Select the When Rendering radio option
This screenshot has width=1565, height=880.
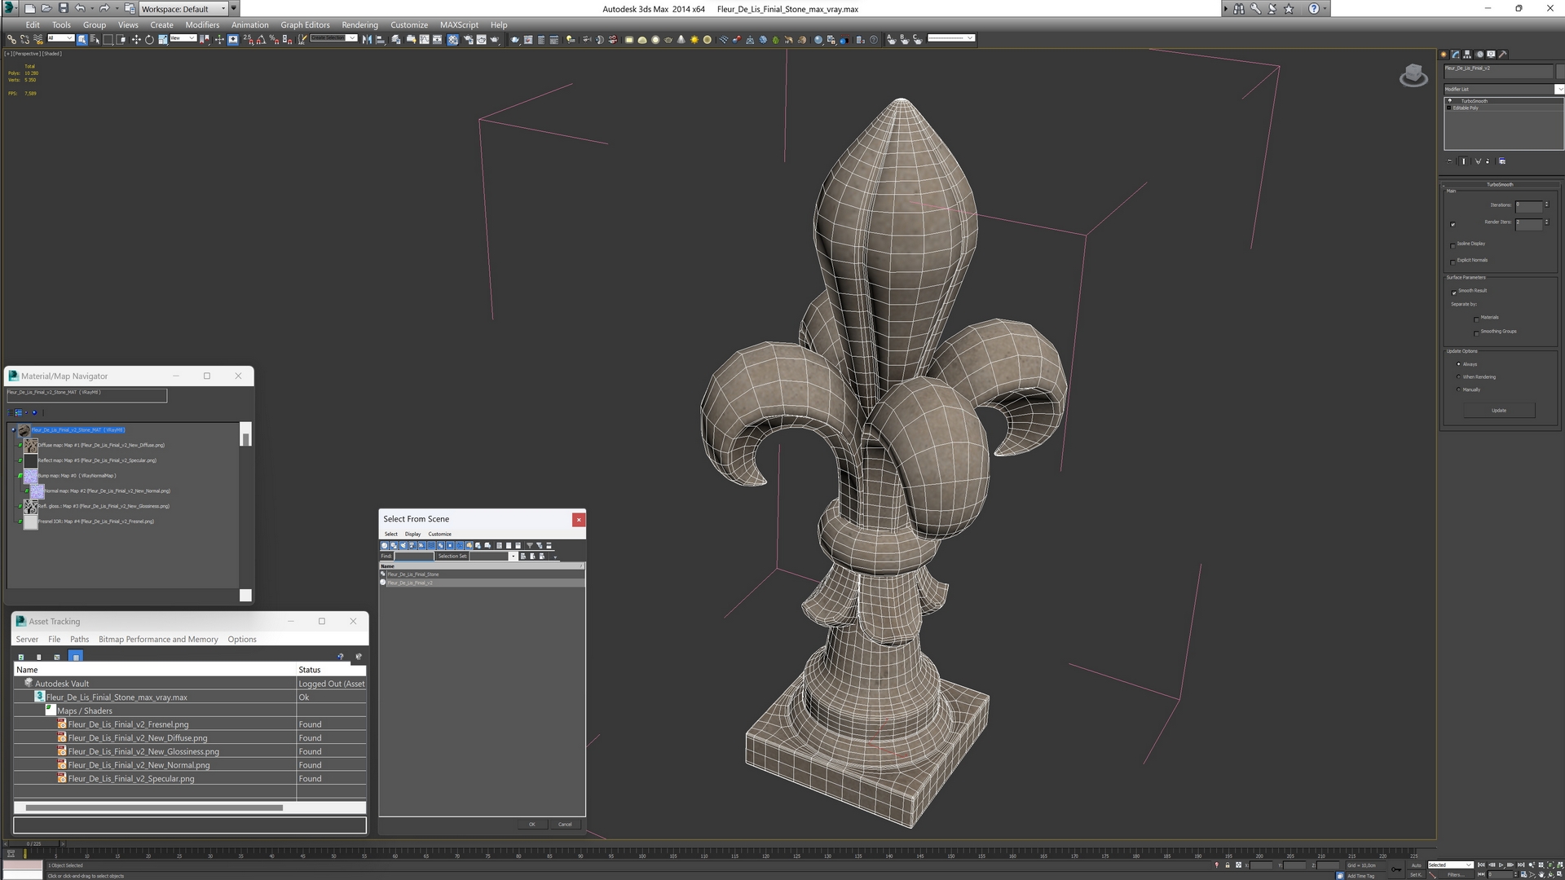[1458, 377]
